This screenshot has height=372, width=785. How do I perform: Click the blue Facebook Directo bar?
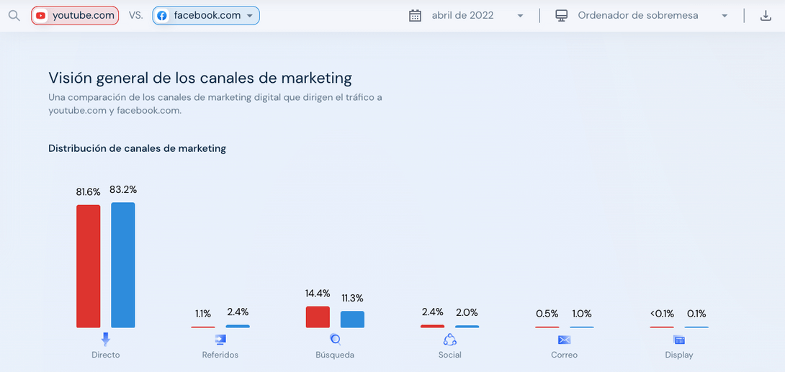click(123, 265)
